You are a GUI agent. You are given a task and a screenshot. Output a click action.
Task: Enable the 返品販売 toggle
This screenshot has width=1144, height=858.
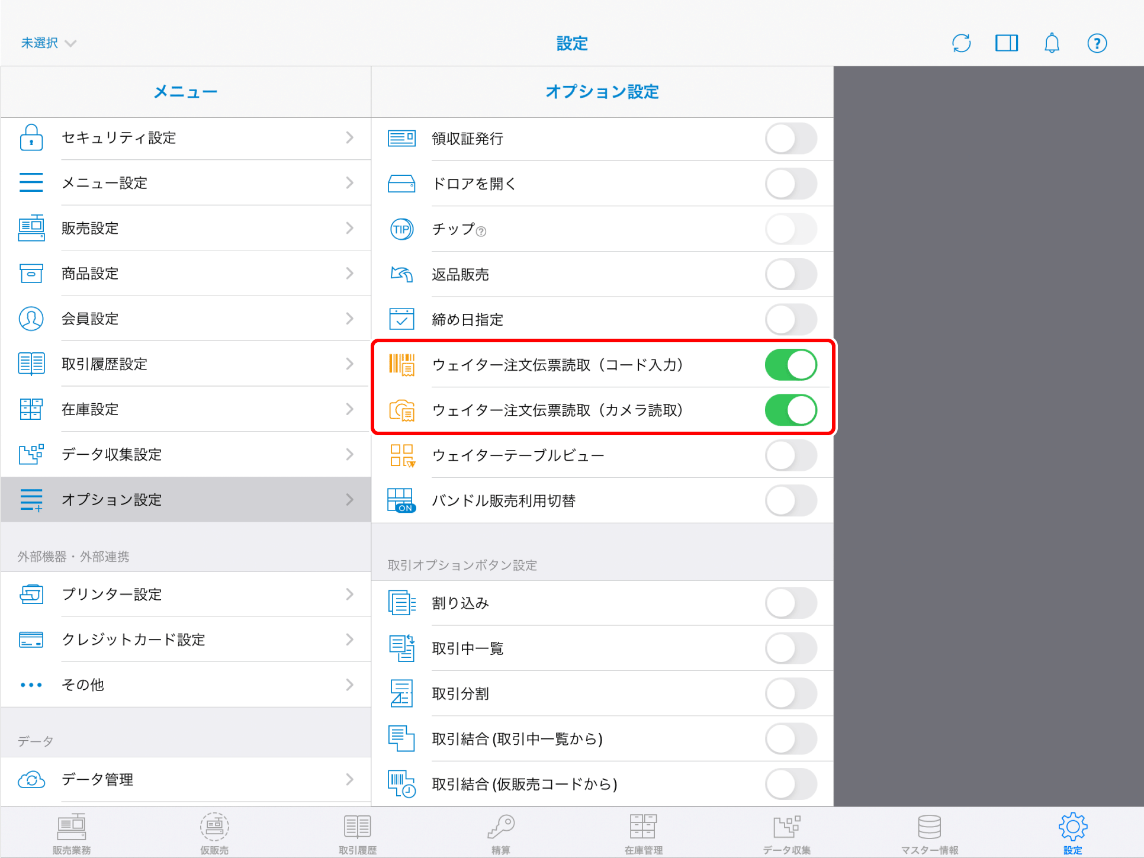[x=790, y=275]
